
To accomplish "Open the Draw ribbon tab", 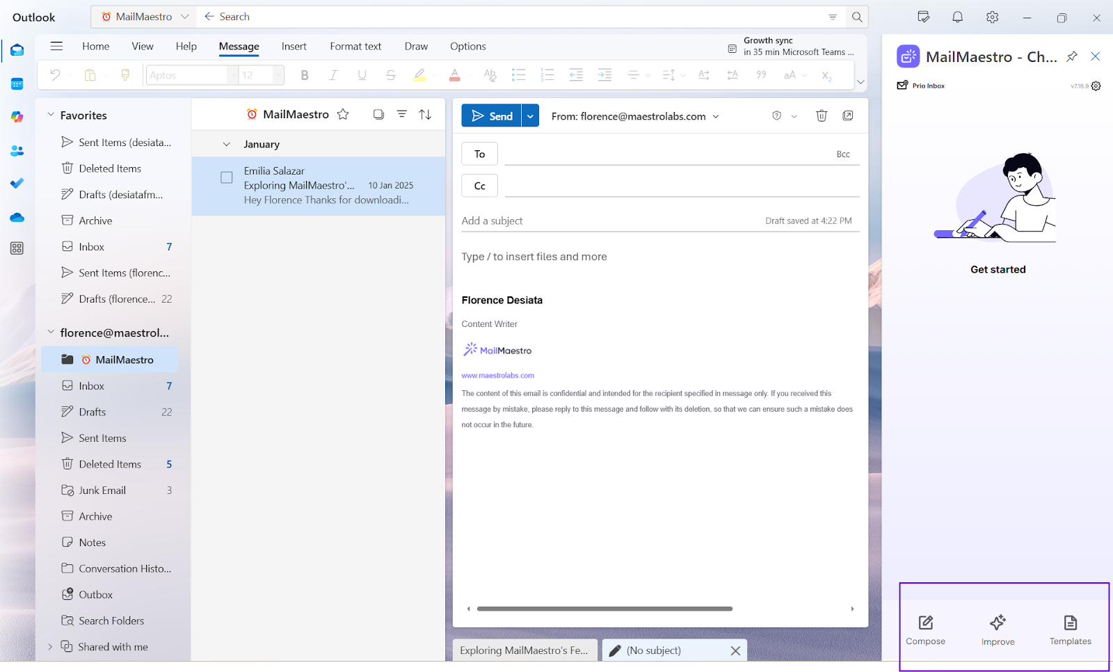I will pyautogui.click(x=416, y=47).
